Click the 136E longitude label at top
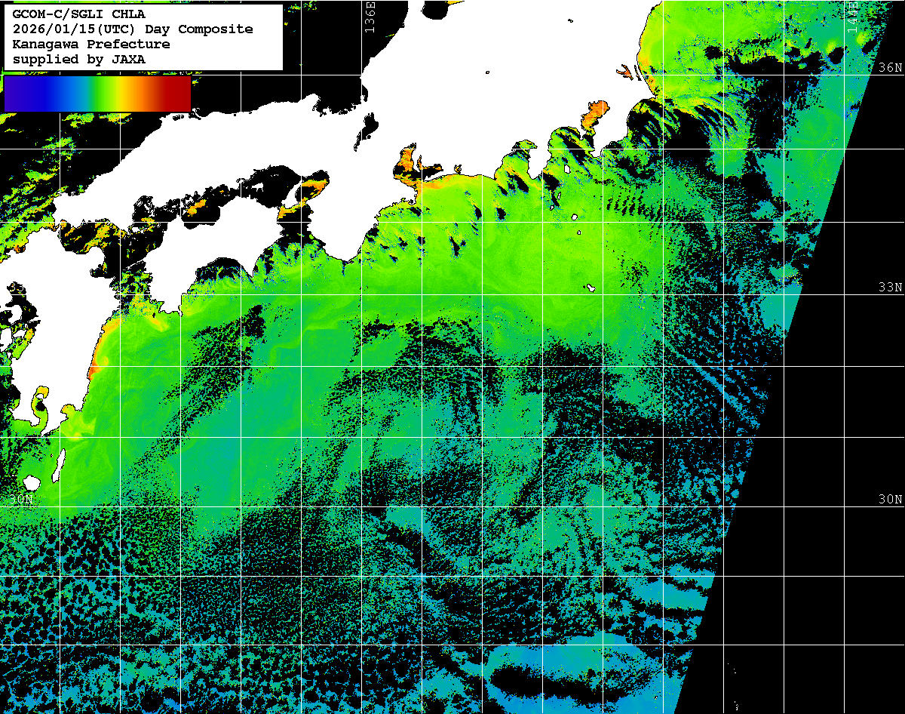905x714 pixels. (x=370, y=17)
